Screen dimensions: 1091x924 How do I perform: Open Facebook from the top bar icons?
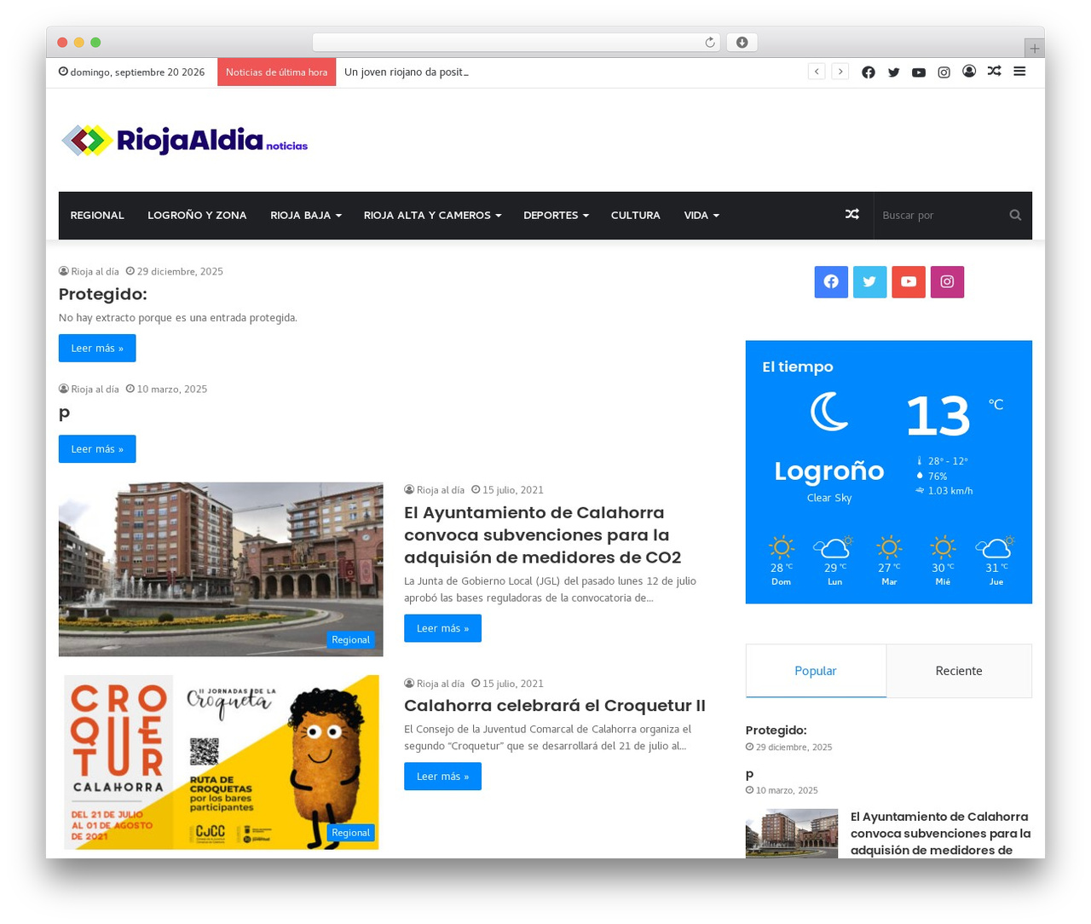pos(868,72)
